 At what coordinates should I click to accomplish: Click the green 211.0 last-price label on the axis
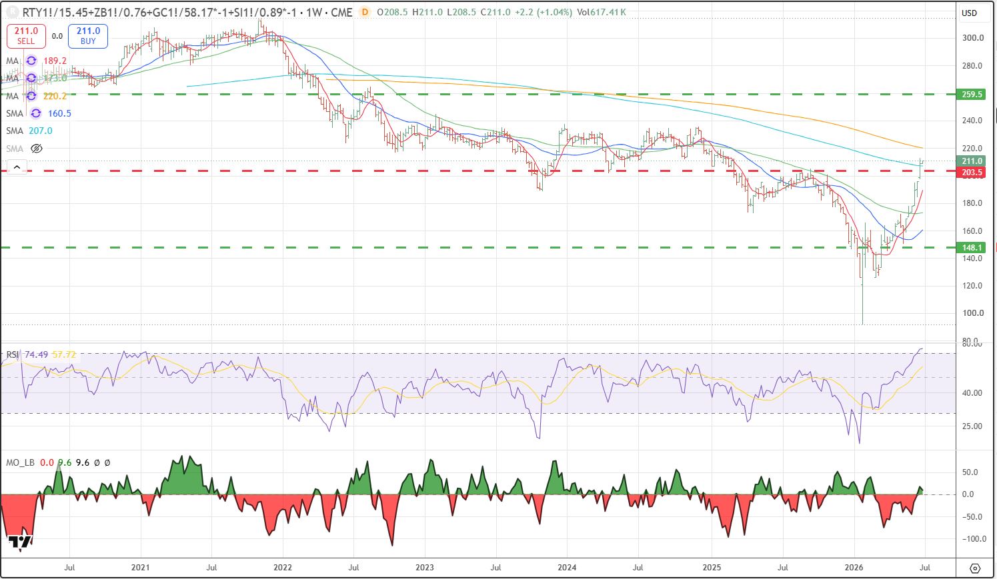(x=971, y=161)
